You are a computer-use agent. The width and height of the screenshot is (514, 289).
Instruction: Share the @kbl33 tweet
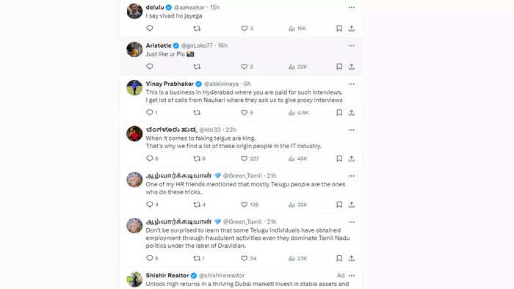pyautogui.click(x=352, y=158)
